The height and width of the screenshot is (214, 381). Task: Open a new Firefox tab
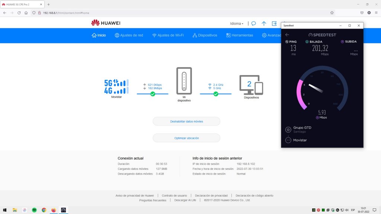(49, 4)
